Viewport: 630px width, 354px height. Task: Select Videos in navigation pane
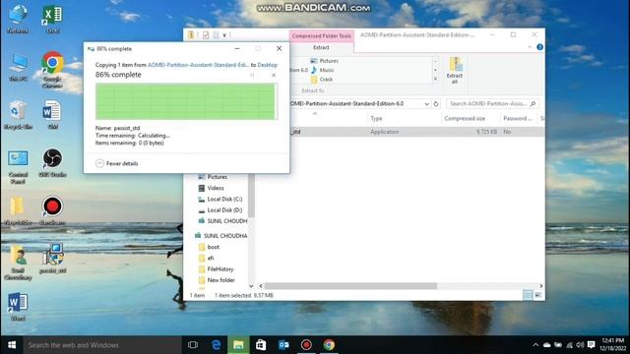211,188
